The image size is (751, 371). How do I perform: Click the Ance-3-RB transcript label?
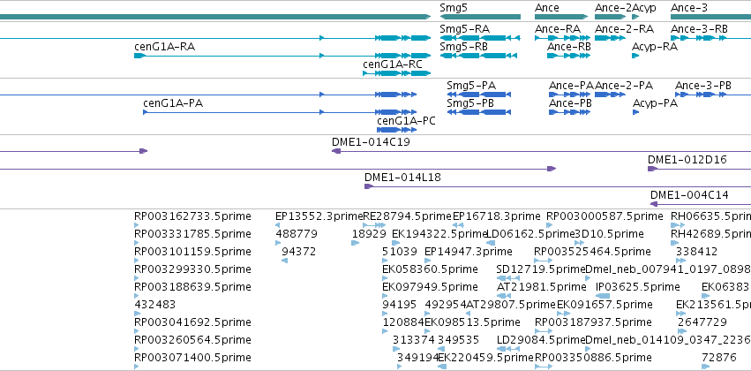click(x=699, y=29)
